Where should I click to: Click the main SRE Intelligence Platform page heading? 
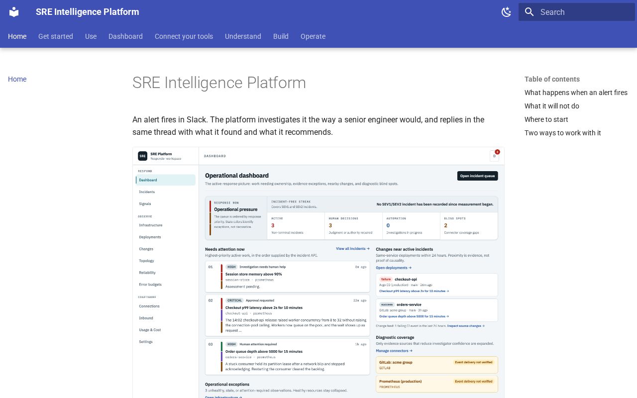(x=219, y=83)
